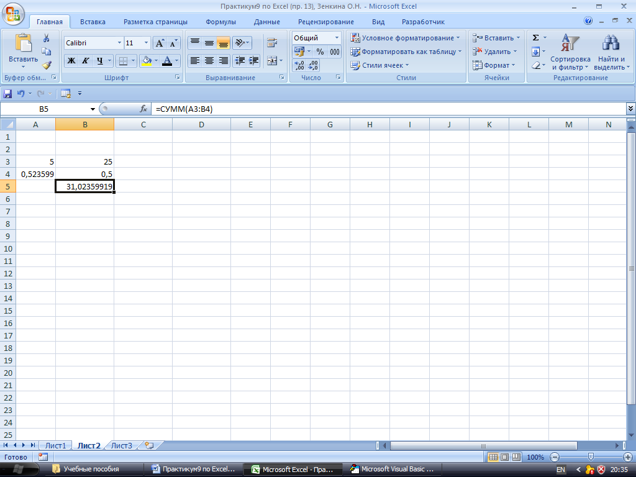Image resolution: width=636 pixels, height=477 pixels.
Task: Open the Рецензирование tab
Action: coord(325,22)
